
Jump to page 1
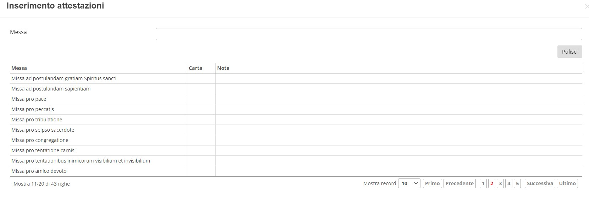(x=483, y=183)
